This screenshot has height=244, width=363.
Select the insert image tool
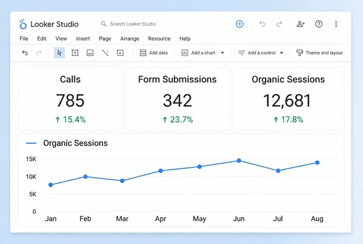(90, 53)
